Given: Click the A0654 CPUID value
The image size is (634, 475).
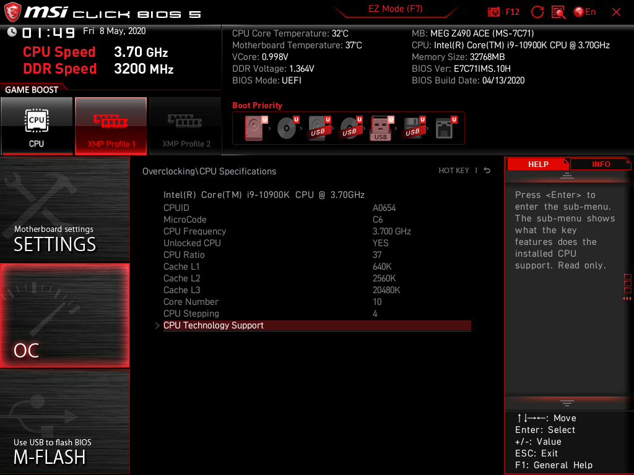Looking at the screenshot, I should [x=384, y=208].
